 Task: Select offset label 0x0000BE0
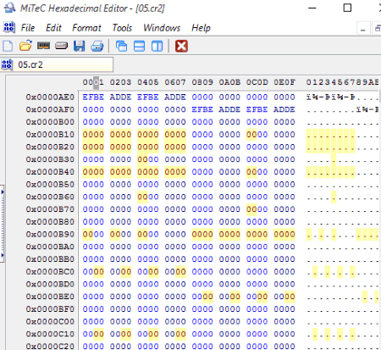pos(50,297)
